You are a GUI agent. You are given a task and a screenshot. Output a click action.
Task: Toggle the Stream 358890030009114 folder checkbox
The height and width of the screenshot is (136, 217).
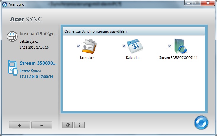click(x=169, y=46)
